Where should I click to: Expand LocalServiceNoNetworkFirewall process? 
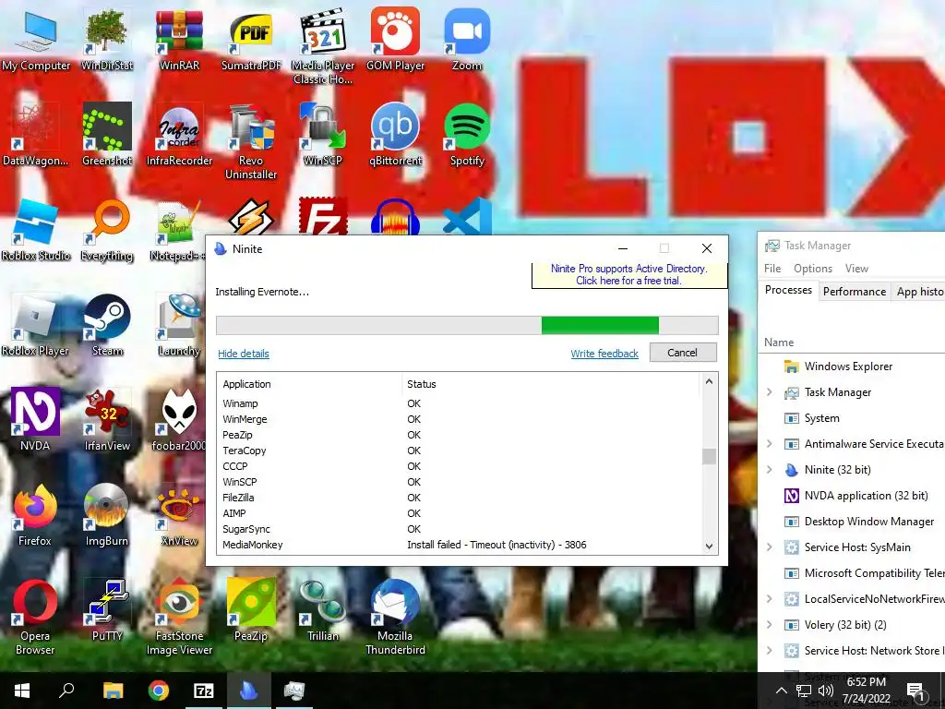click(770, 598)
